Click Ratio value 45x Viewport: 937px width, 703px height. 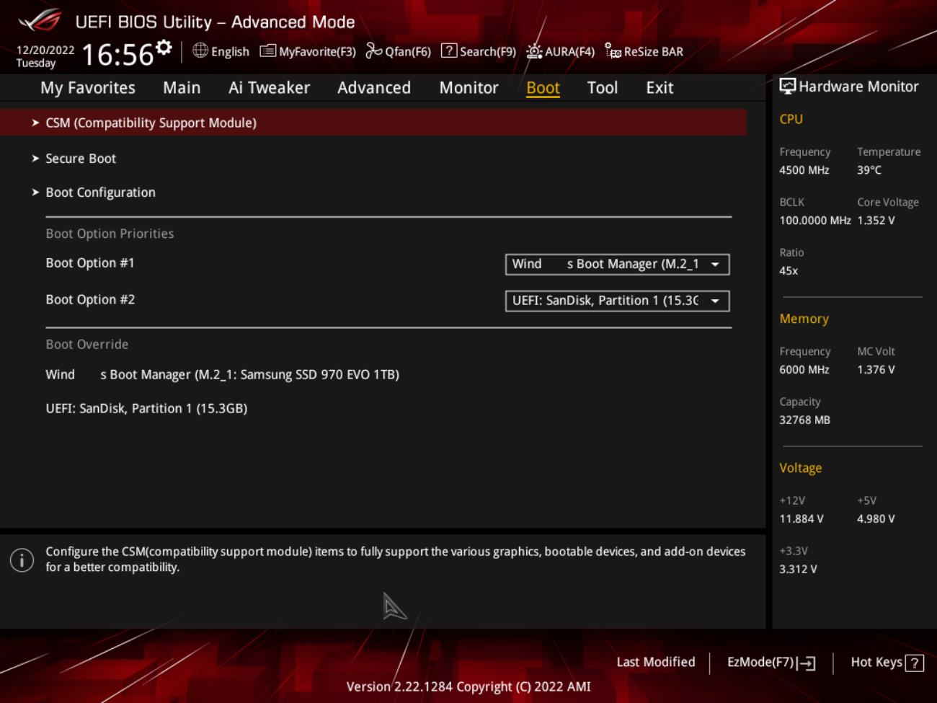pyautogui.click(x=789, y=271)
